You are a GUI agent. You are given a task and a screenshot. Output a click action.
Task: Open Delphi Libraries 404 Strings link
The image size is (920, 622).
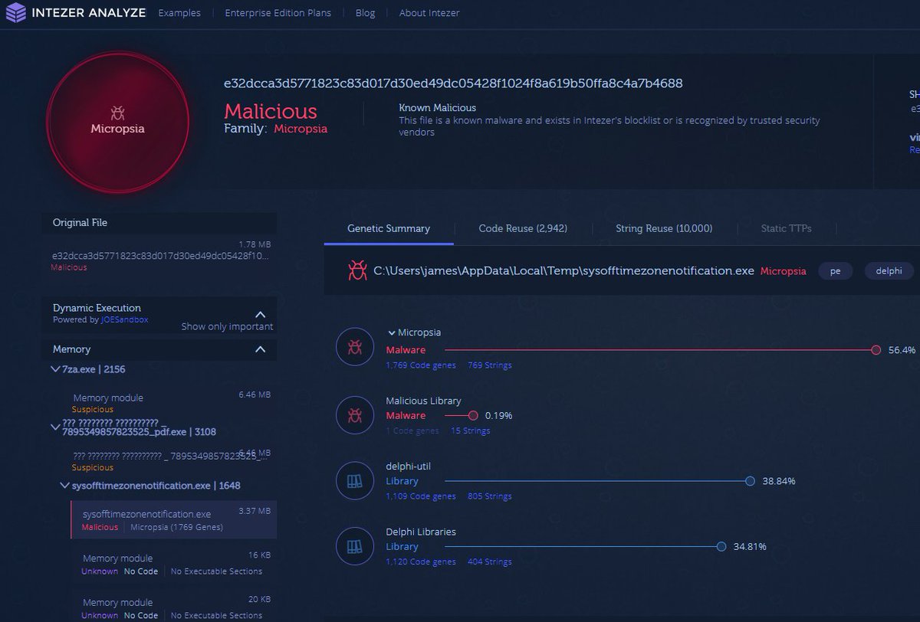489,562
